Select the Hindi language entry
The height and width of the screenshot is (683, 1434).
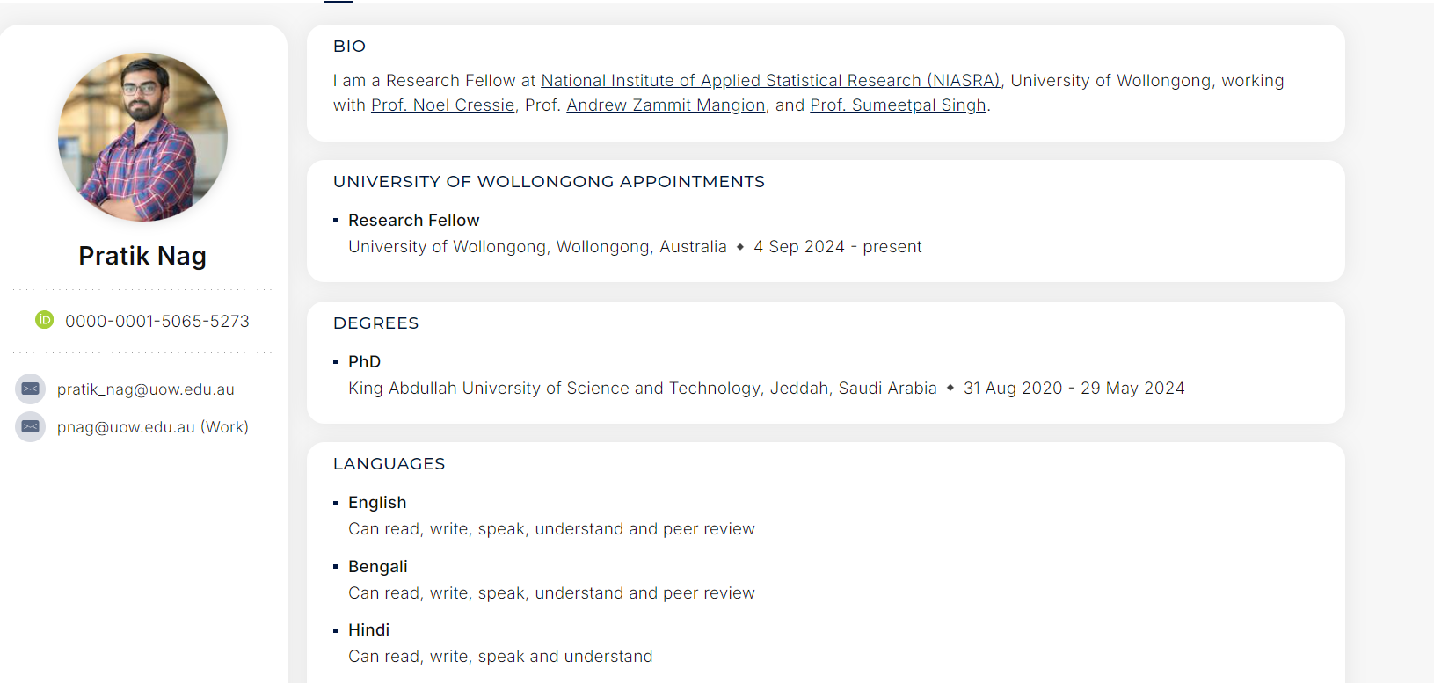click(x=369, y=630)
